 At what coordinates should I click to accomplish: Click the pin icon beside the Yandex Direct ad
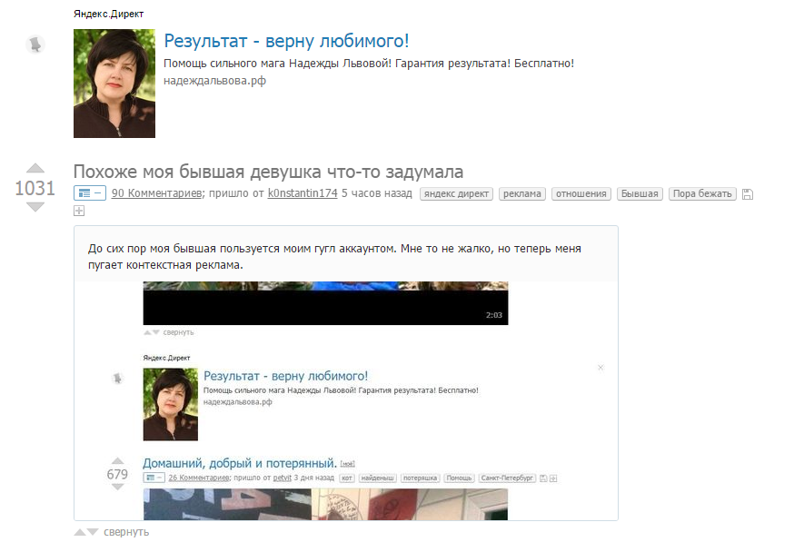tap(35, 44)
